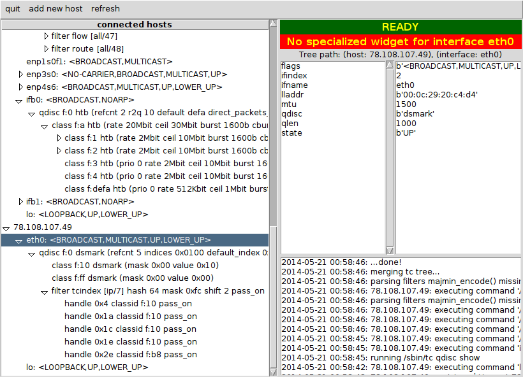Click the quit menu item
This screenshot has height=377, width=523.
tap(12, 9)
